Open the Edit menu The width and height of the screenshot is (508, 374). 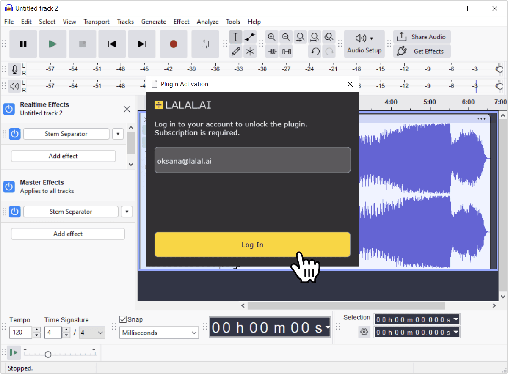pos(26,22)
